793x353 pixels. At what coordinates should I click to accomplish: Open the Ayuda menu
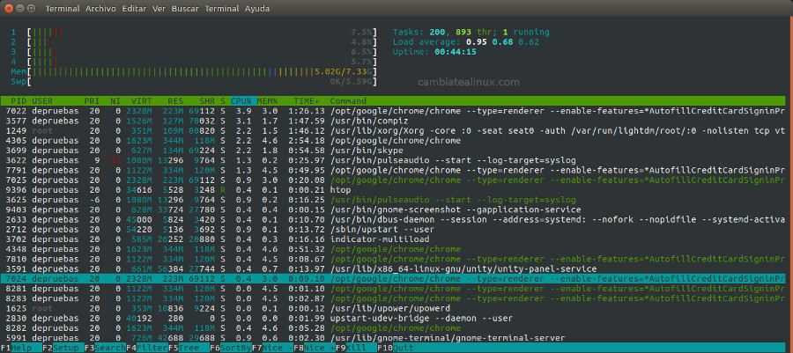coord(257,9)
